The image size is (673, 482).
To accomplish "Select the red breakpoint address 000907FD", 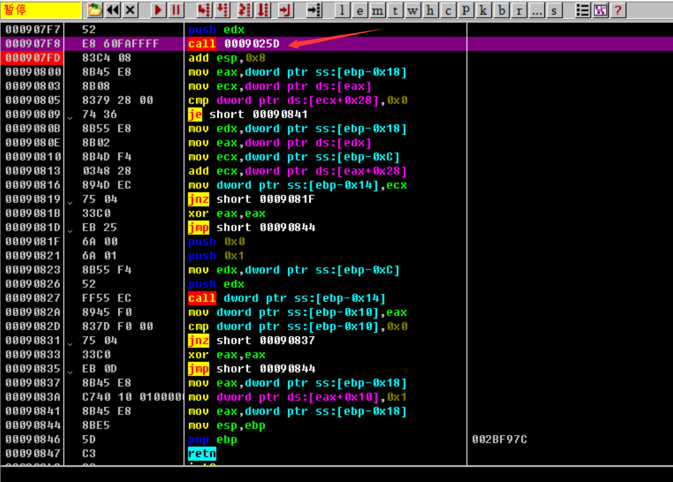I will pos(32,58).
